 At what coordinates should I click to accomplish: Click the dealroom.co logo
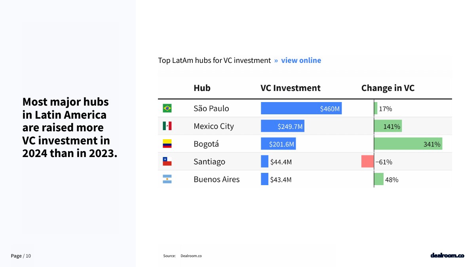[x=447, y=256]
